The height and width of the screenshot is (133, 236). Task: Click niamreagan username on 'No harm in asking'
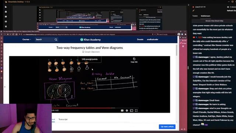coord(203,104)
